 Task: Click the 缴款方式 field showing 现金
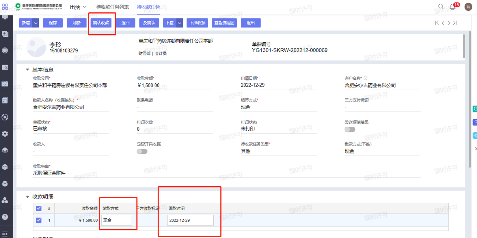coord(116,220)
